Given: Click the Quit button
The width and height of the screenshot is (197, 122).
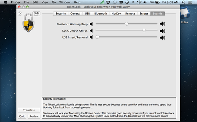Looking at the screenshot, I should point(22,116).
